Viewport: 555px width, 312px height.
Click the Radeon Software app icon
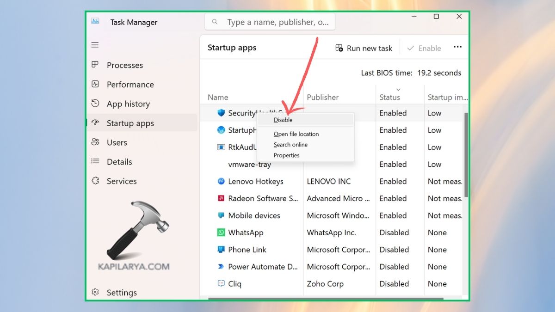(x=221, y=198)
